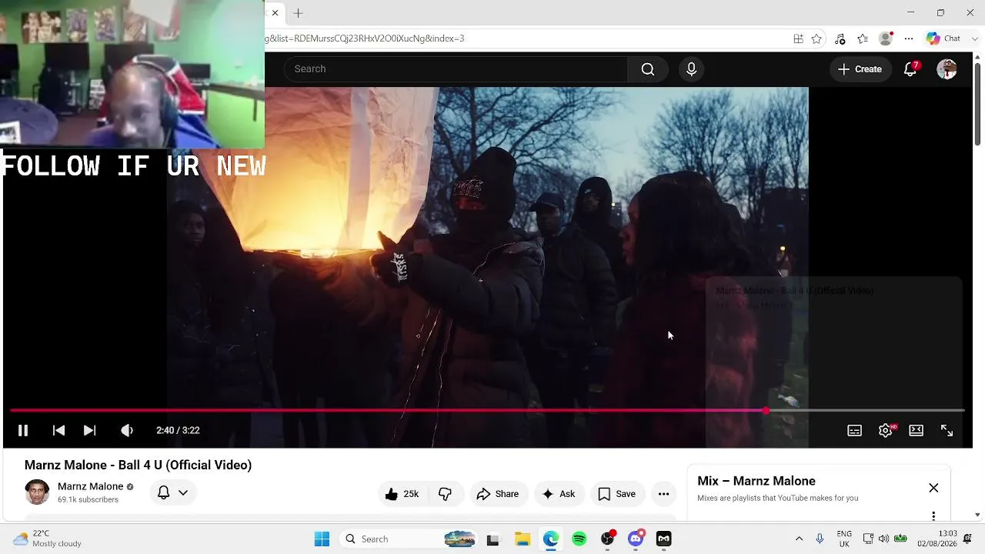This screenshot has width=985, height=554.
Task: Open the Marnz Malone channel avatar
Action: tap(37, 492)
